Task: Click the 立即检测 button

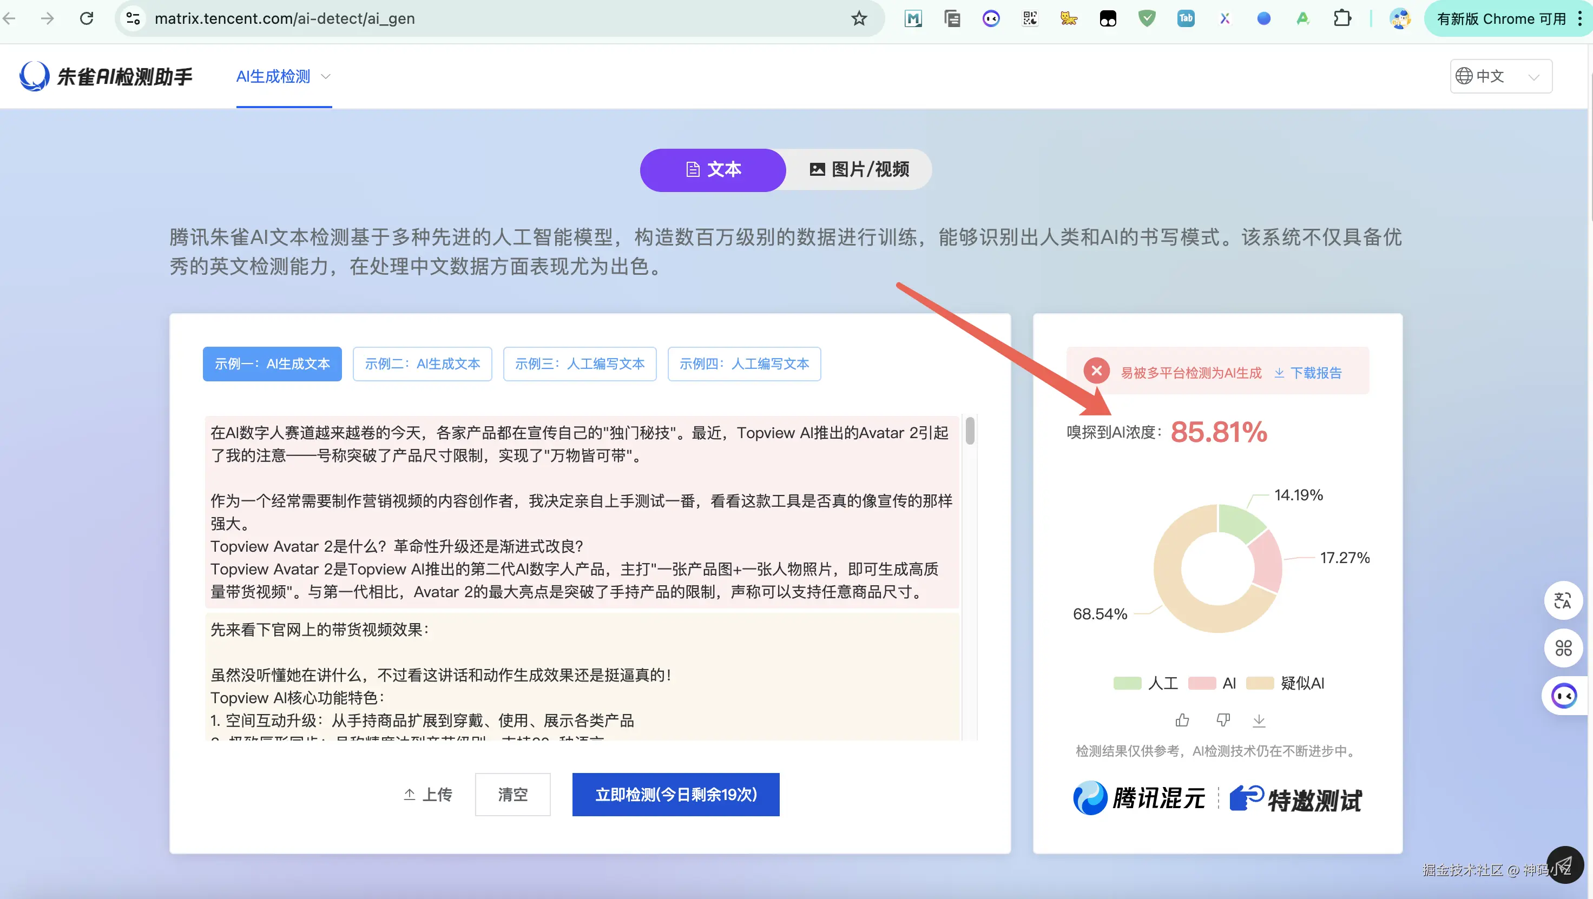Action: pyautogui.click(x=675, y=795)
